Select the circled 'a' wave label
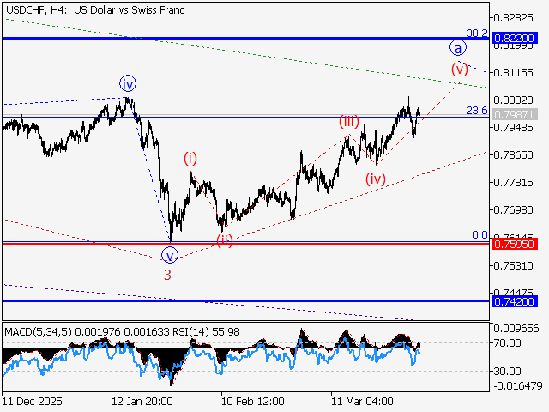The image size is (549, 412). coord(458,48)
